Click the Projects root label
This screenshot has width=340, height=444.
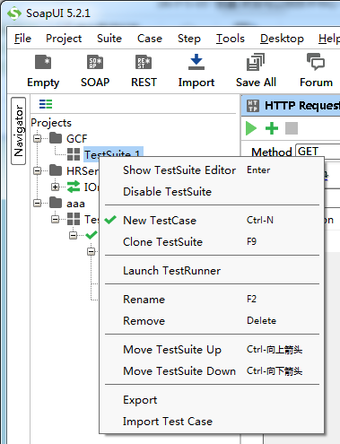pos(51,123)
